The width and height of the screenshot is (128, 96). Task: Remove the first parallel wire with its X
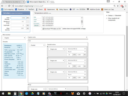48,46
